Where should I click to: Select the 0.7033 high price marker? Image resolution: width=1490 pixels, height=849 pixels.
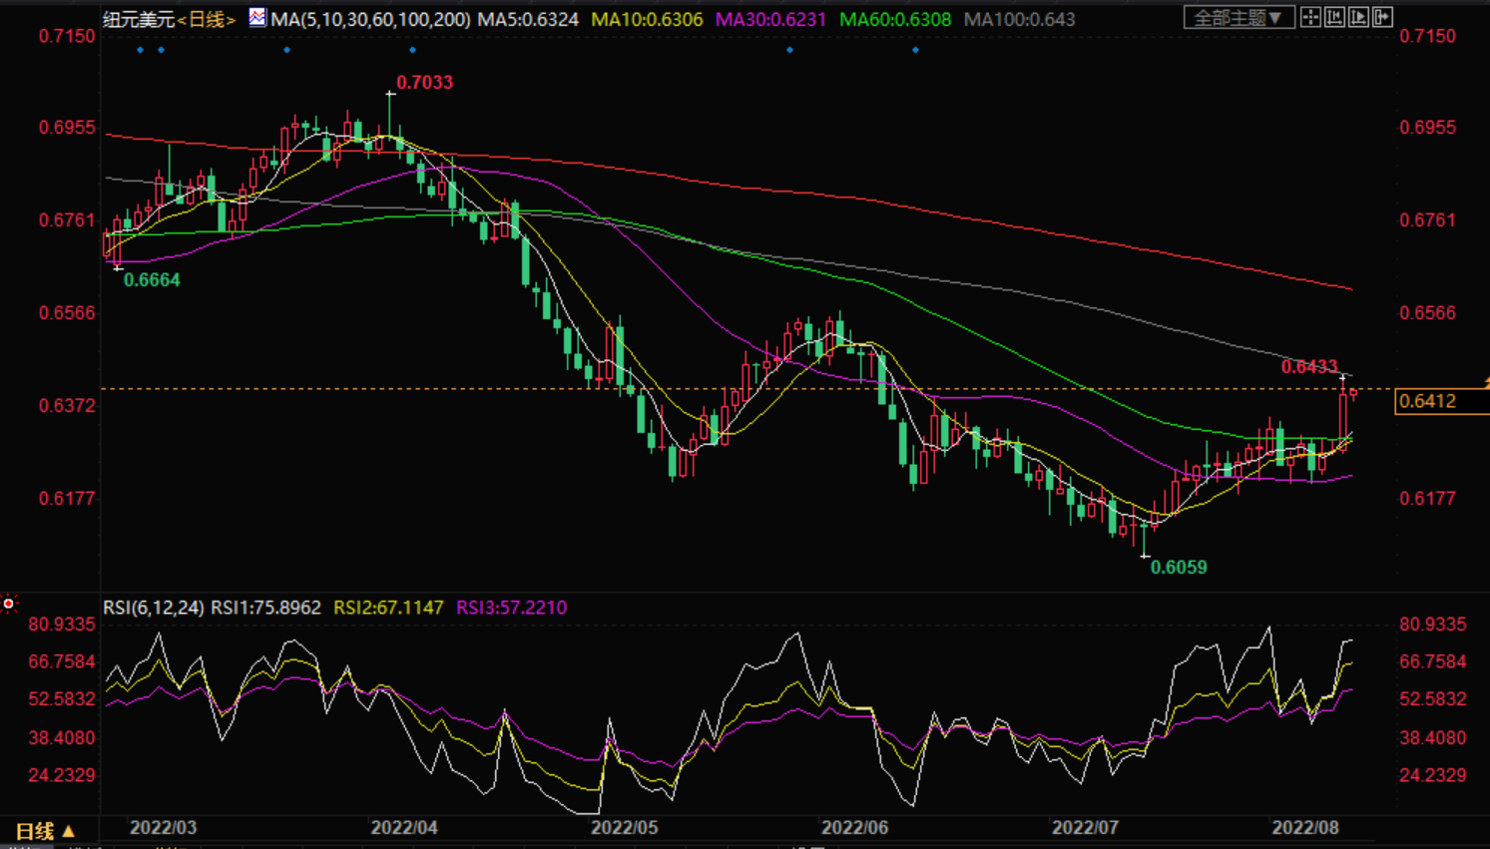pos(424,83)
